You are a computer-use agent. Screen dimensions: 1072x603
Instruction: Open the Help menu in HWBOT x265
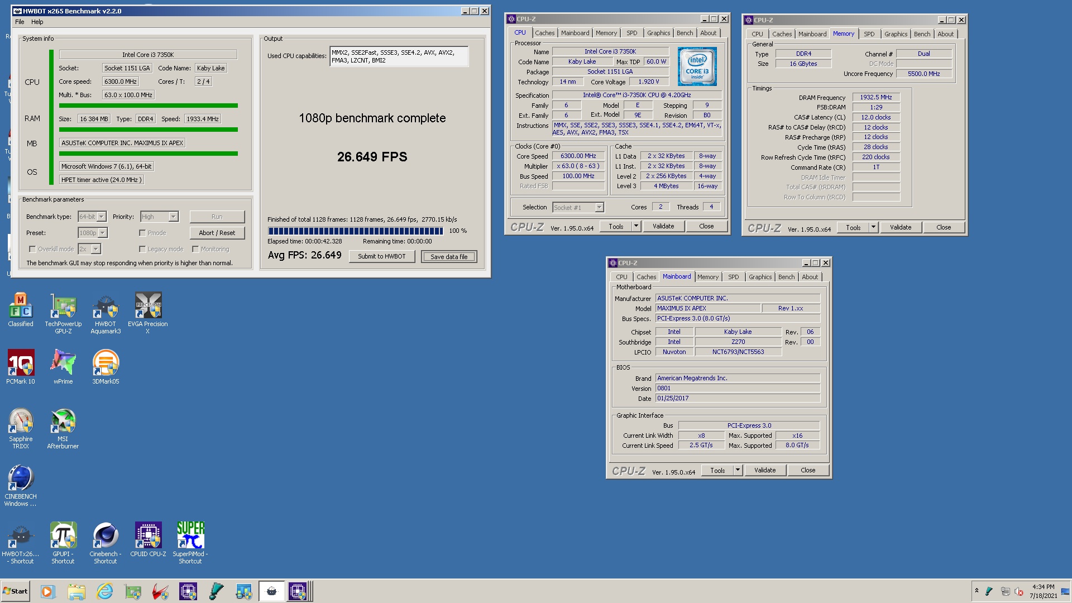37,22
